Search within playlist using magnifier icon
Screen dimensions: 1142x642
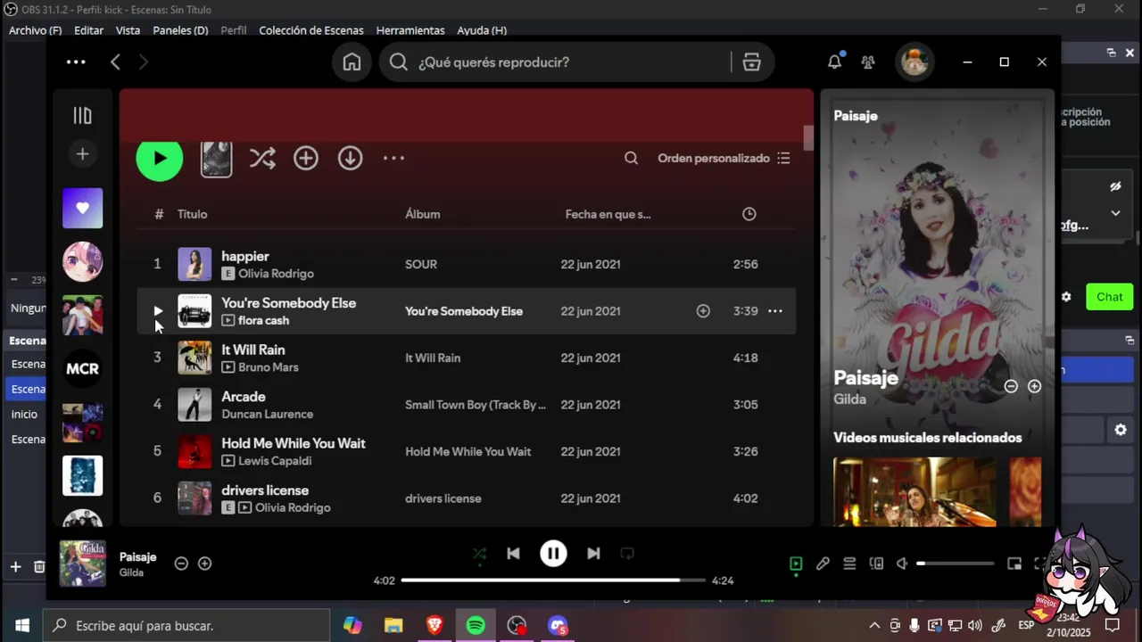tap(631, 158)
